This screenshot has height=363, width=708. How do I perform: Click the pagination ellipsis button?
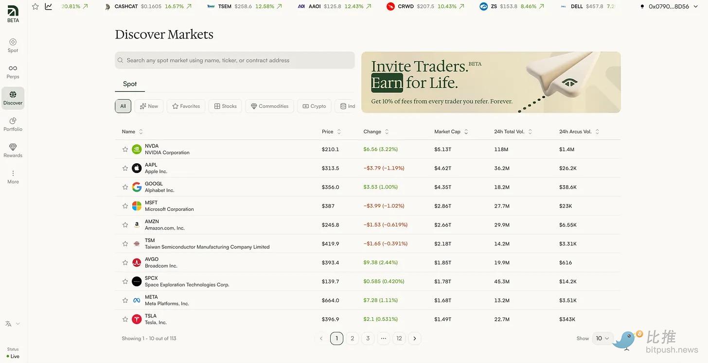pos(384,338)
